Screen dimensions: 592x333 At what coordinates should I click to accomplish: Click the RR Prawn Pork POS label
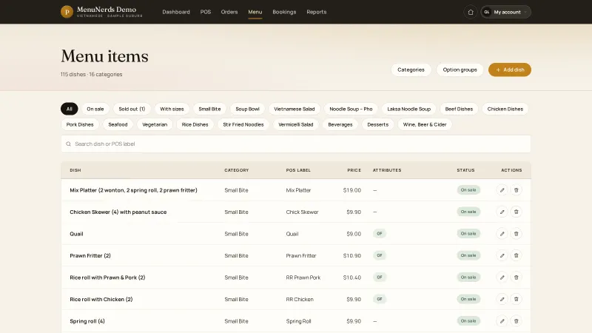[x=303, y=277]
